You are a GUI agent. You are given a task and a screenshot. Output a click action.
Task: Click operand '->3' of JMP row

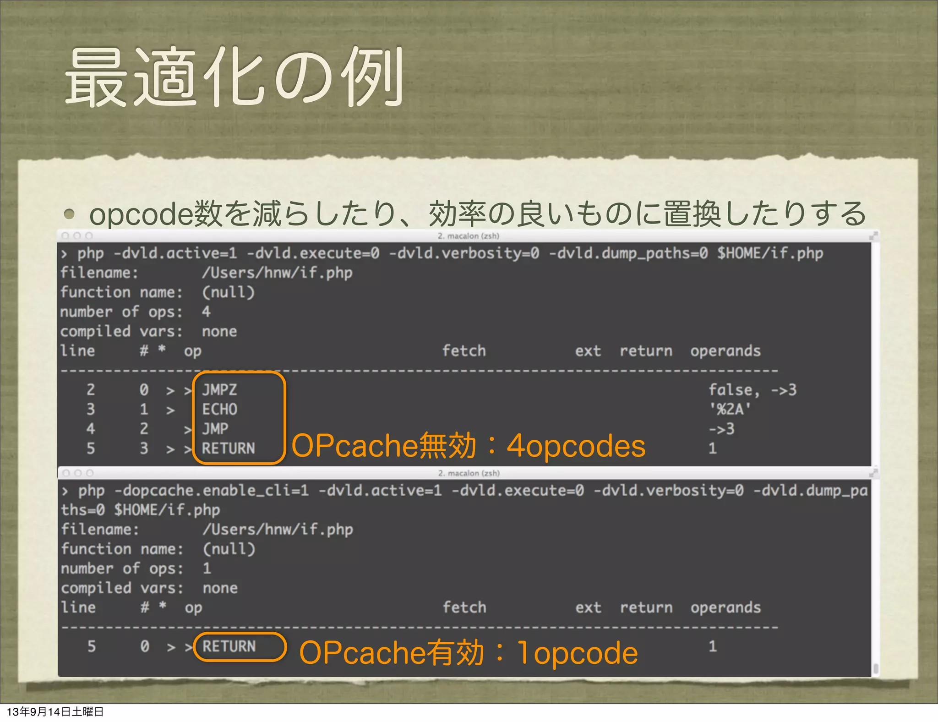(722, 429)
